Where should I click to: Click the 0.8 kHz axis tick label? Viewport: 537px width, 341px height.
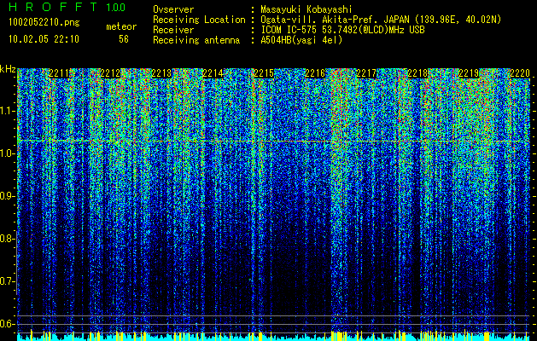7,239
